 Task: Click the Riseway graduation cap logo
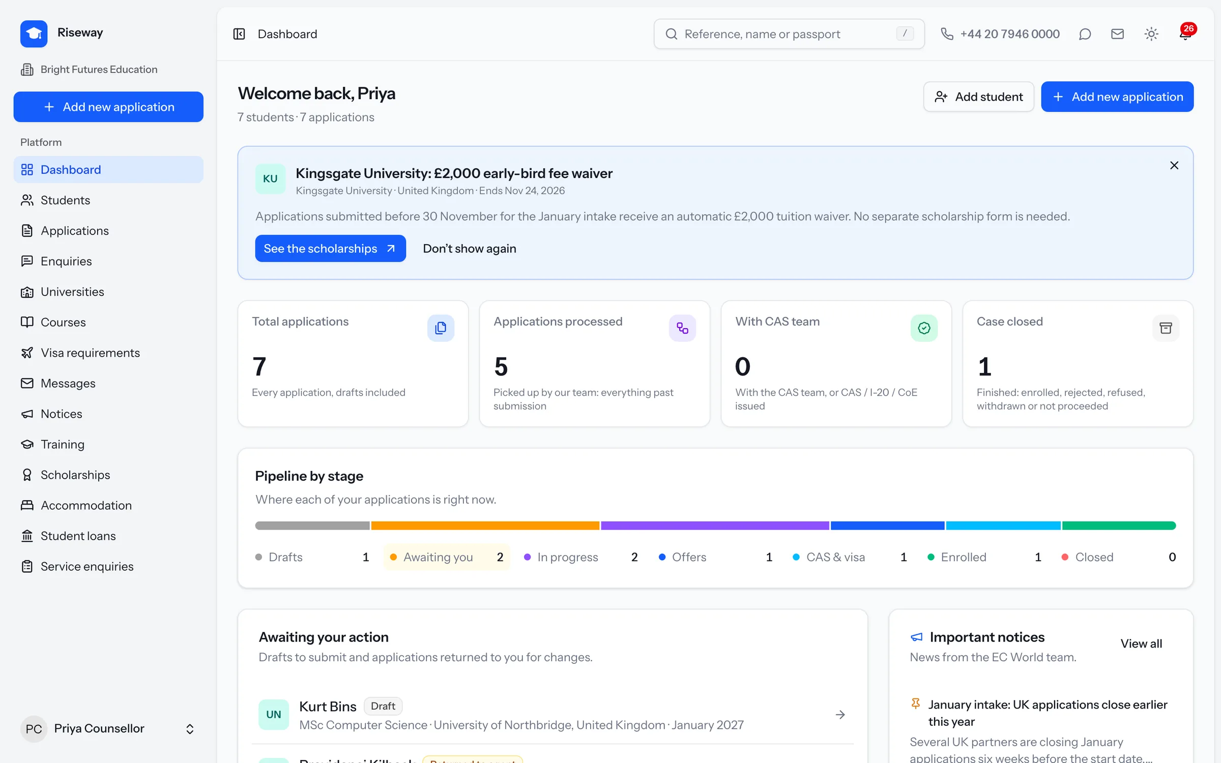point(34,34)
